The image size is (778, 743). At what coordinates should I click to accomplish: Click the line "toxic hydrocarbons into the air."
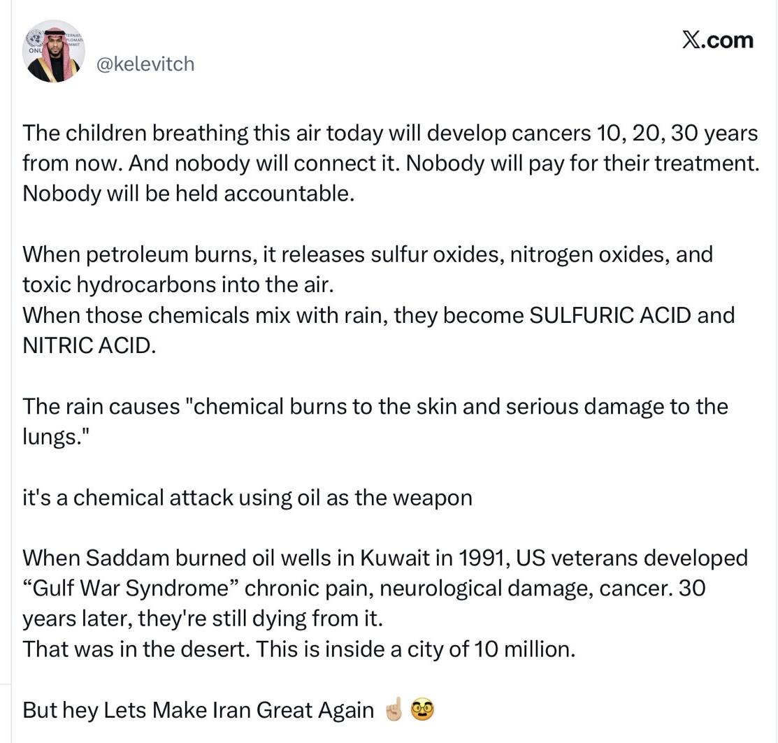coord(178,284)
